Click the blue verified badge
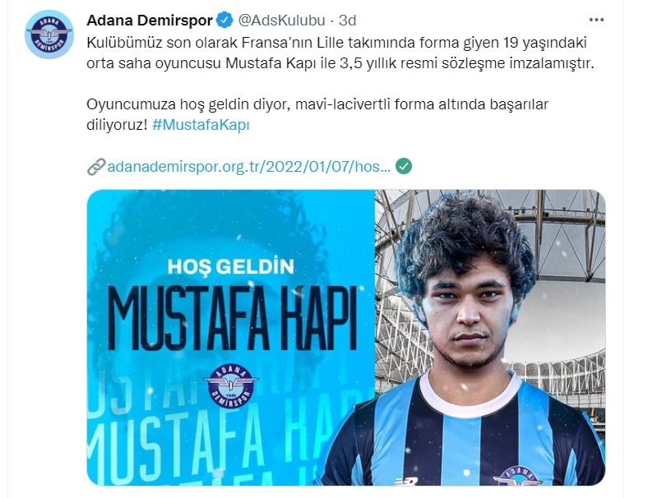 (x=224, y=21)
